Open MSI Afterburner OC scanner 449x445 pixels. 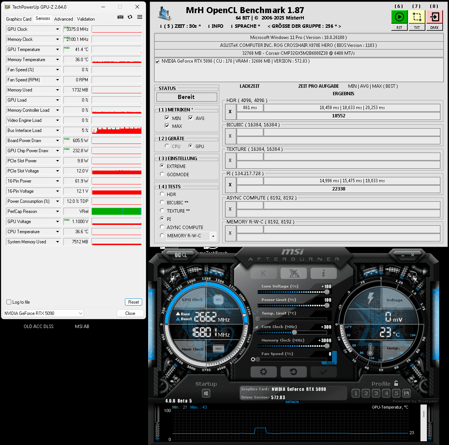(x=181, y=255)
